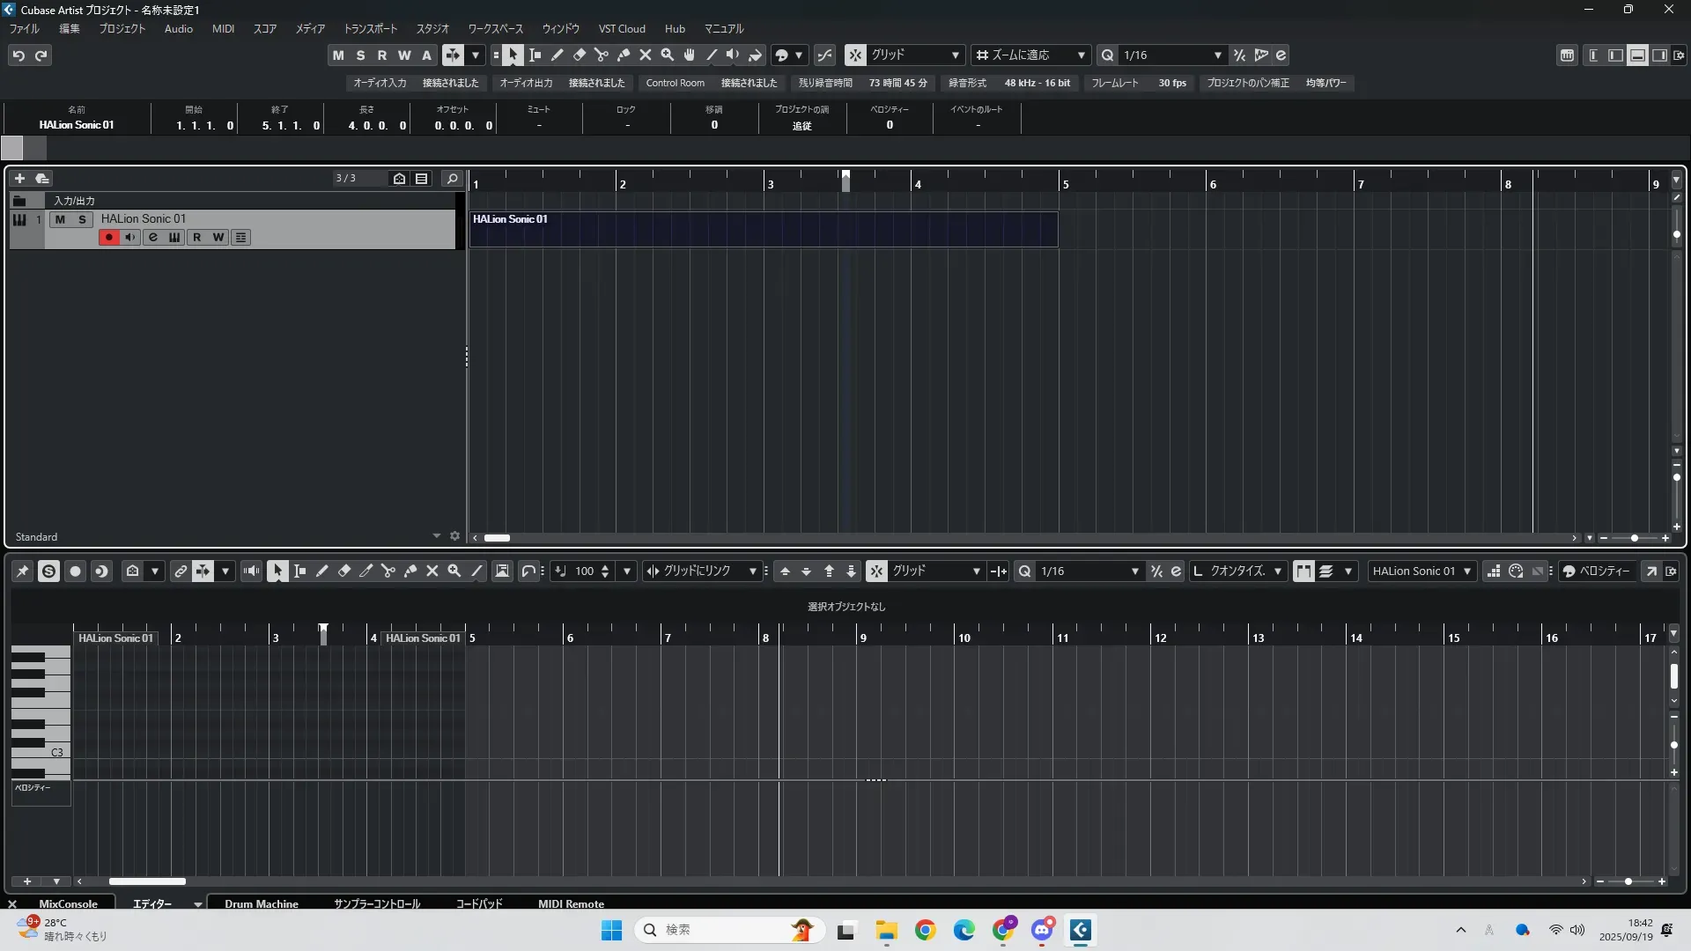The width and height of the screenshot is (1691, 951).
Task: Select the Glue tool in main toolbar
Action: click(624, 55)
